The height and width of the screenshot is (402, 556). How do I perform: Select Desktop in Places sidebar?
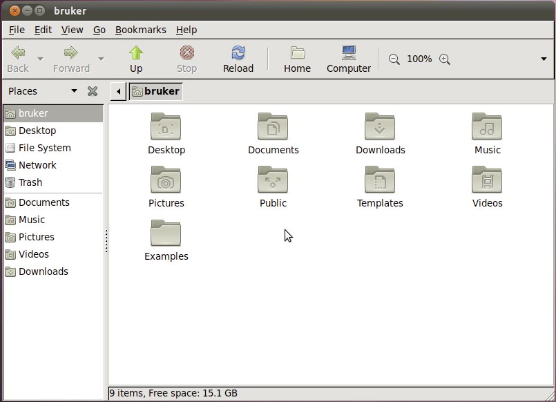coord(53,131)
